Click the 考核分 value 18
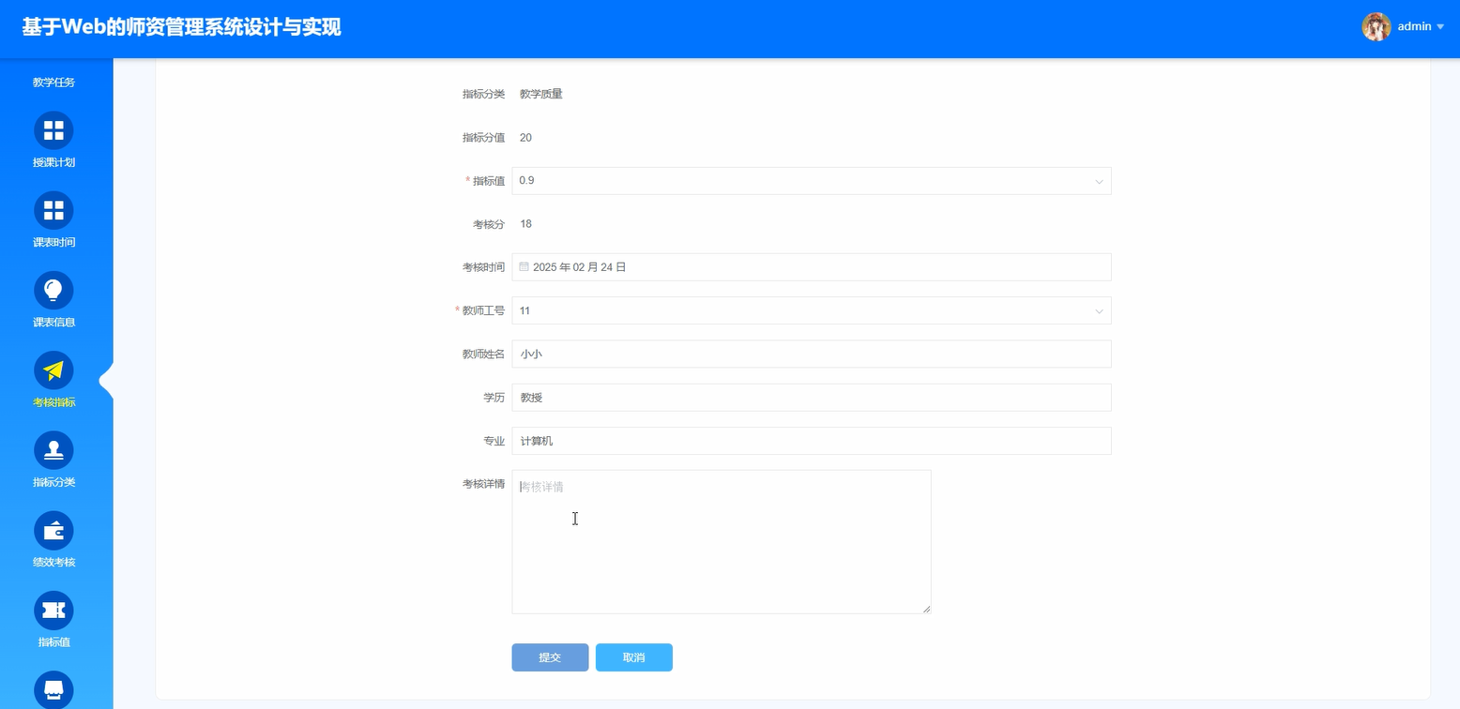 point(525,224)
